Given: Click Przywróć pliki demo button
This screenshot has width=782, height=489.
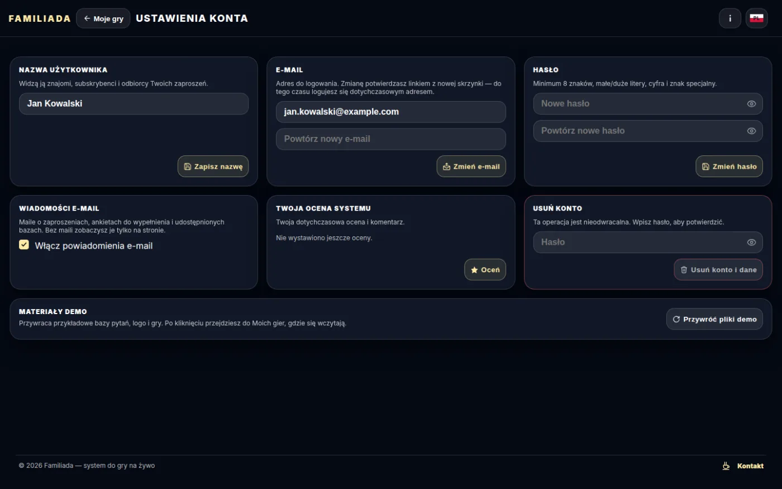Looking at the screenshot, I should pyautogui.click(x=714, y=319).
